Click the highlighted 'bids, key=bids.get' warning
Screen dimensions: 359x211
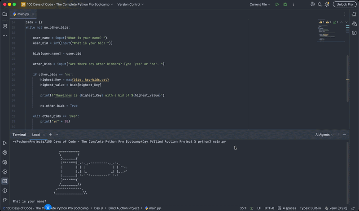[x=91, y=80]
